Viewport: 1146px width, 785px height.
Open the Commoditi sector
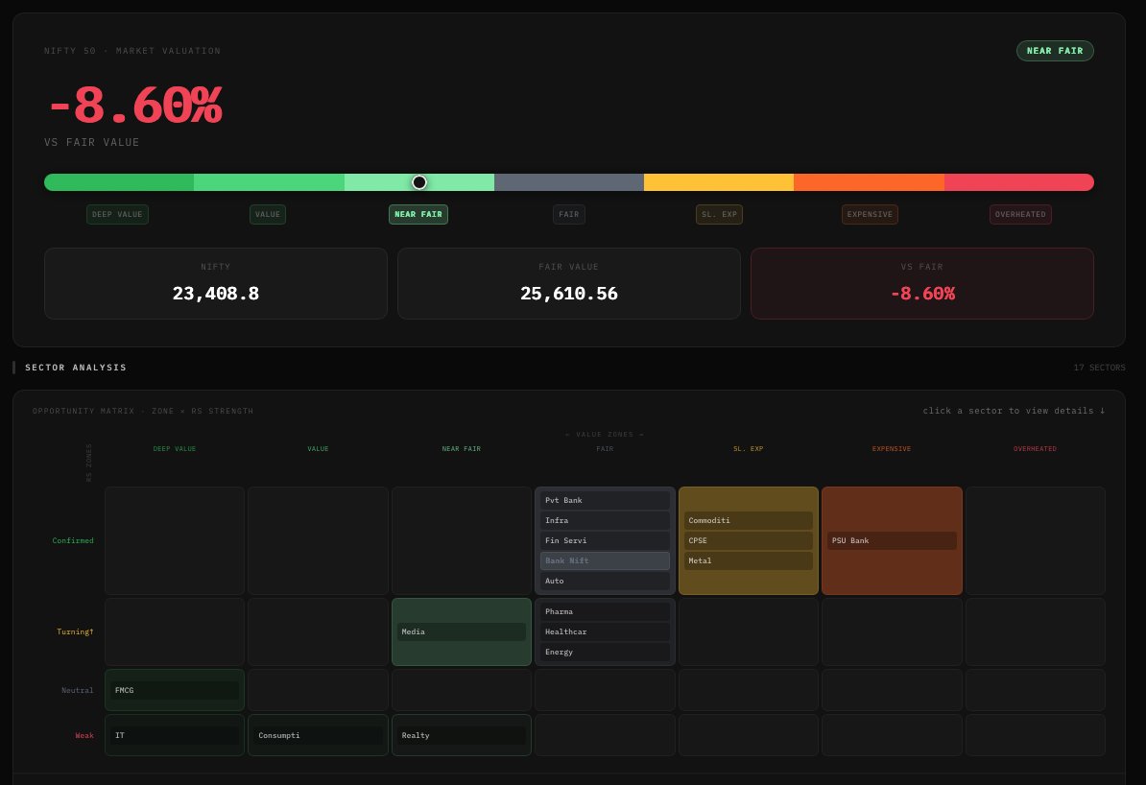pyautogui.click(x=749, y=520)
